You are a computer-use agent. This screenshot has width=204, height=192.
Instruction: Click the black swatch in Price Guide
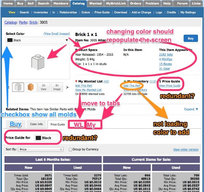coord(38,138)
